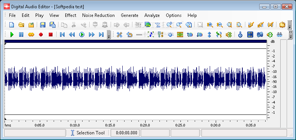
Task: Click the vertical zoom in icon
Action: point(210,25)
